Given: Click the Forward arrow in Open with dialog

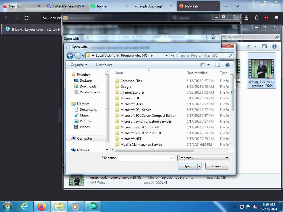Looking at the screenshot, I should 78,55.
